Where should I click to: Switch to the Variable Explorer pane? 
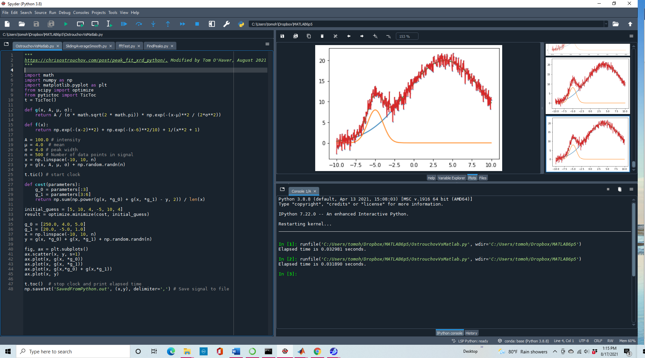click(x=451, y=178)
